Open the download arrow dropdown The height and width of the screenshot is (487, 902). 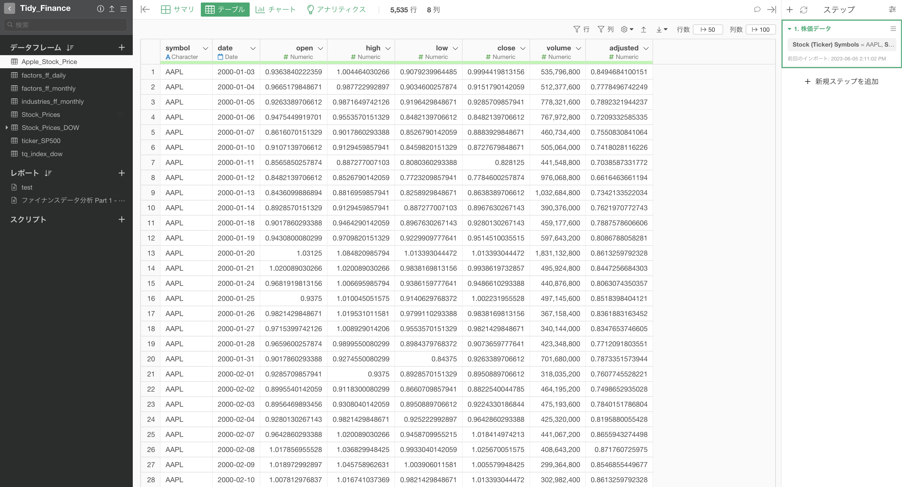pos(662,29)
